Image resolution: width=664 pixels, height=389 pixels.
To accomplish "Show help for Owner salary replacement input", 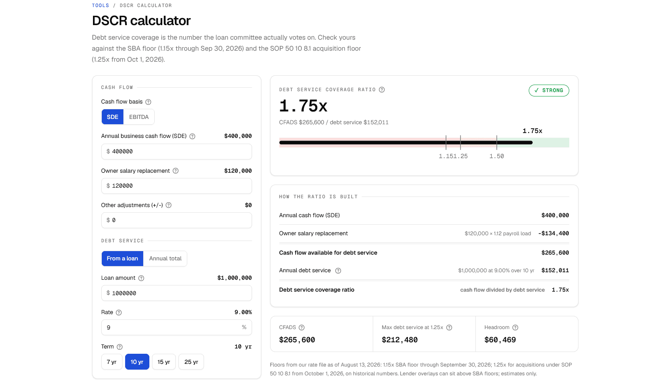I will click(176, 171).
